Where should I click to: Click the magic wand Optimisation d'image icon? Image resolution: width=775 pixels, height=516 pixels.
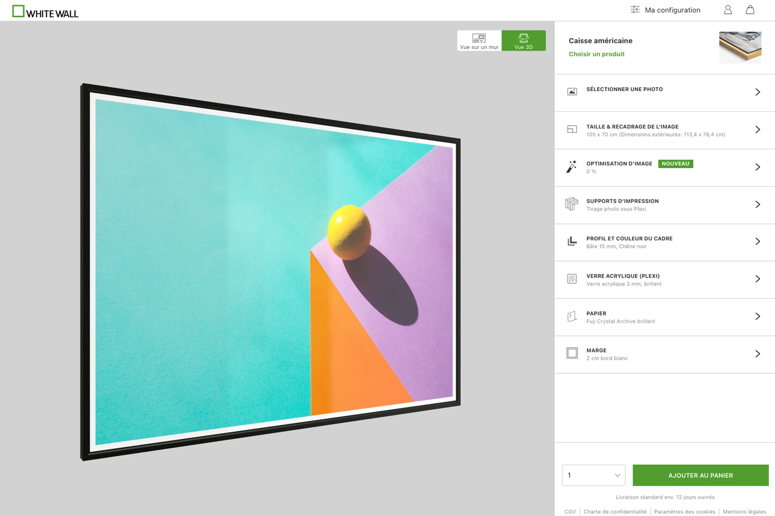click(571, 167)
